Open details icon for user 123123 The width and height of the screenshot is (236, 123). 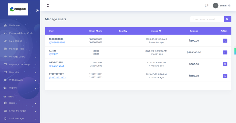coord(225,52)
